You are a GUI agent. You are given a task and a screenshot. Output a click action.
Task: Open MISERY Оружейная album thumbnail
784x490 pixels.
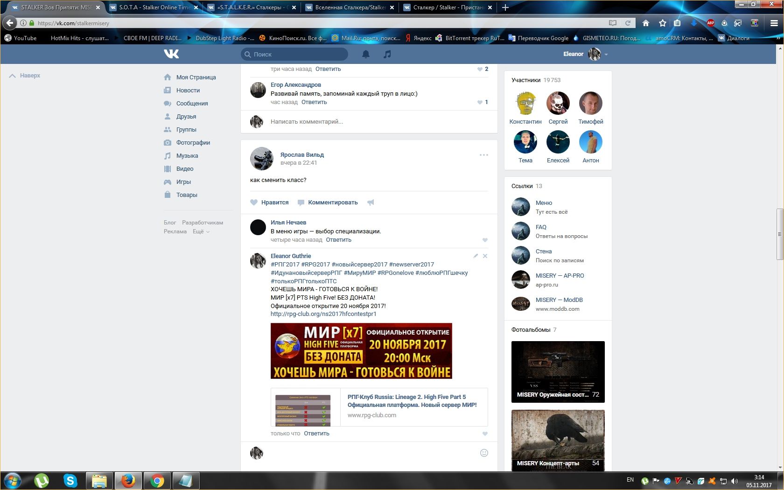(558, 372)
